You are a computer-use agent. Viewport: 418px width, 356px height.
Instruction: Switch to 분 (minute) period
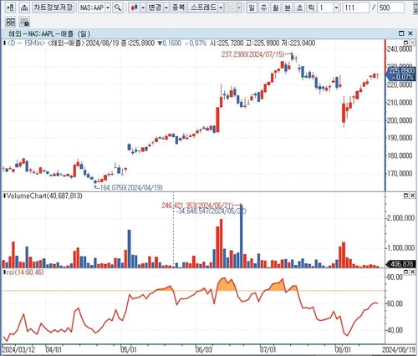pyautogui.click(x=288, y=8)
